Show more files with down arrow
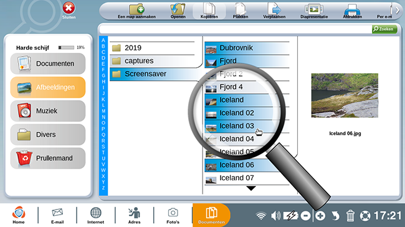This screenshot has width=405, height=227. [251, 188]
